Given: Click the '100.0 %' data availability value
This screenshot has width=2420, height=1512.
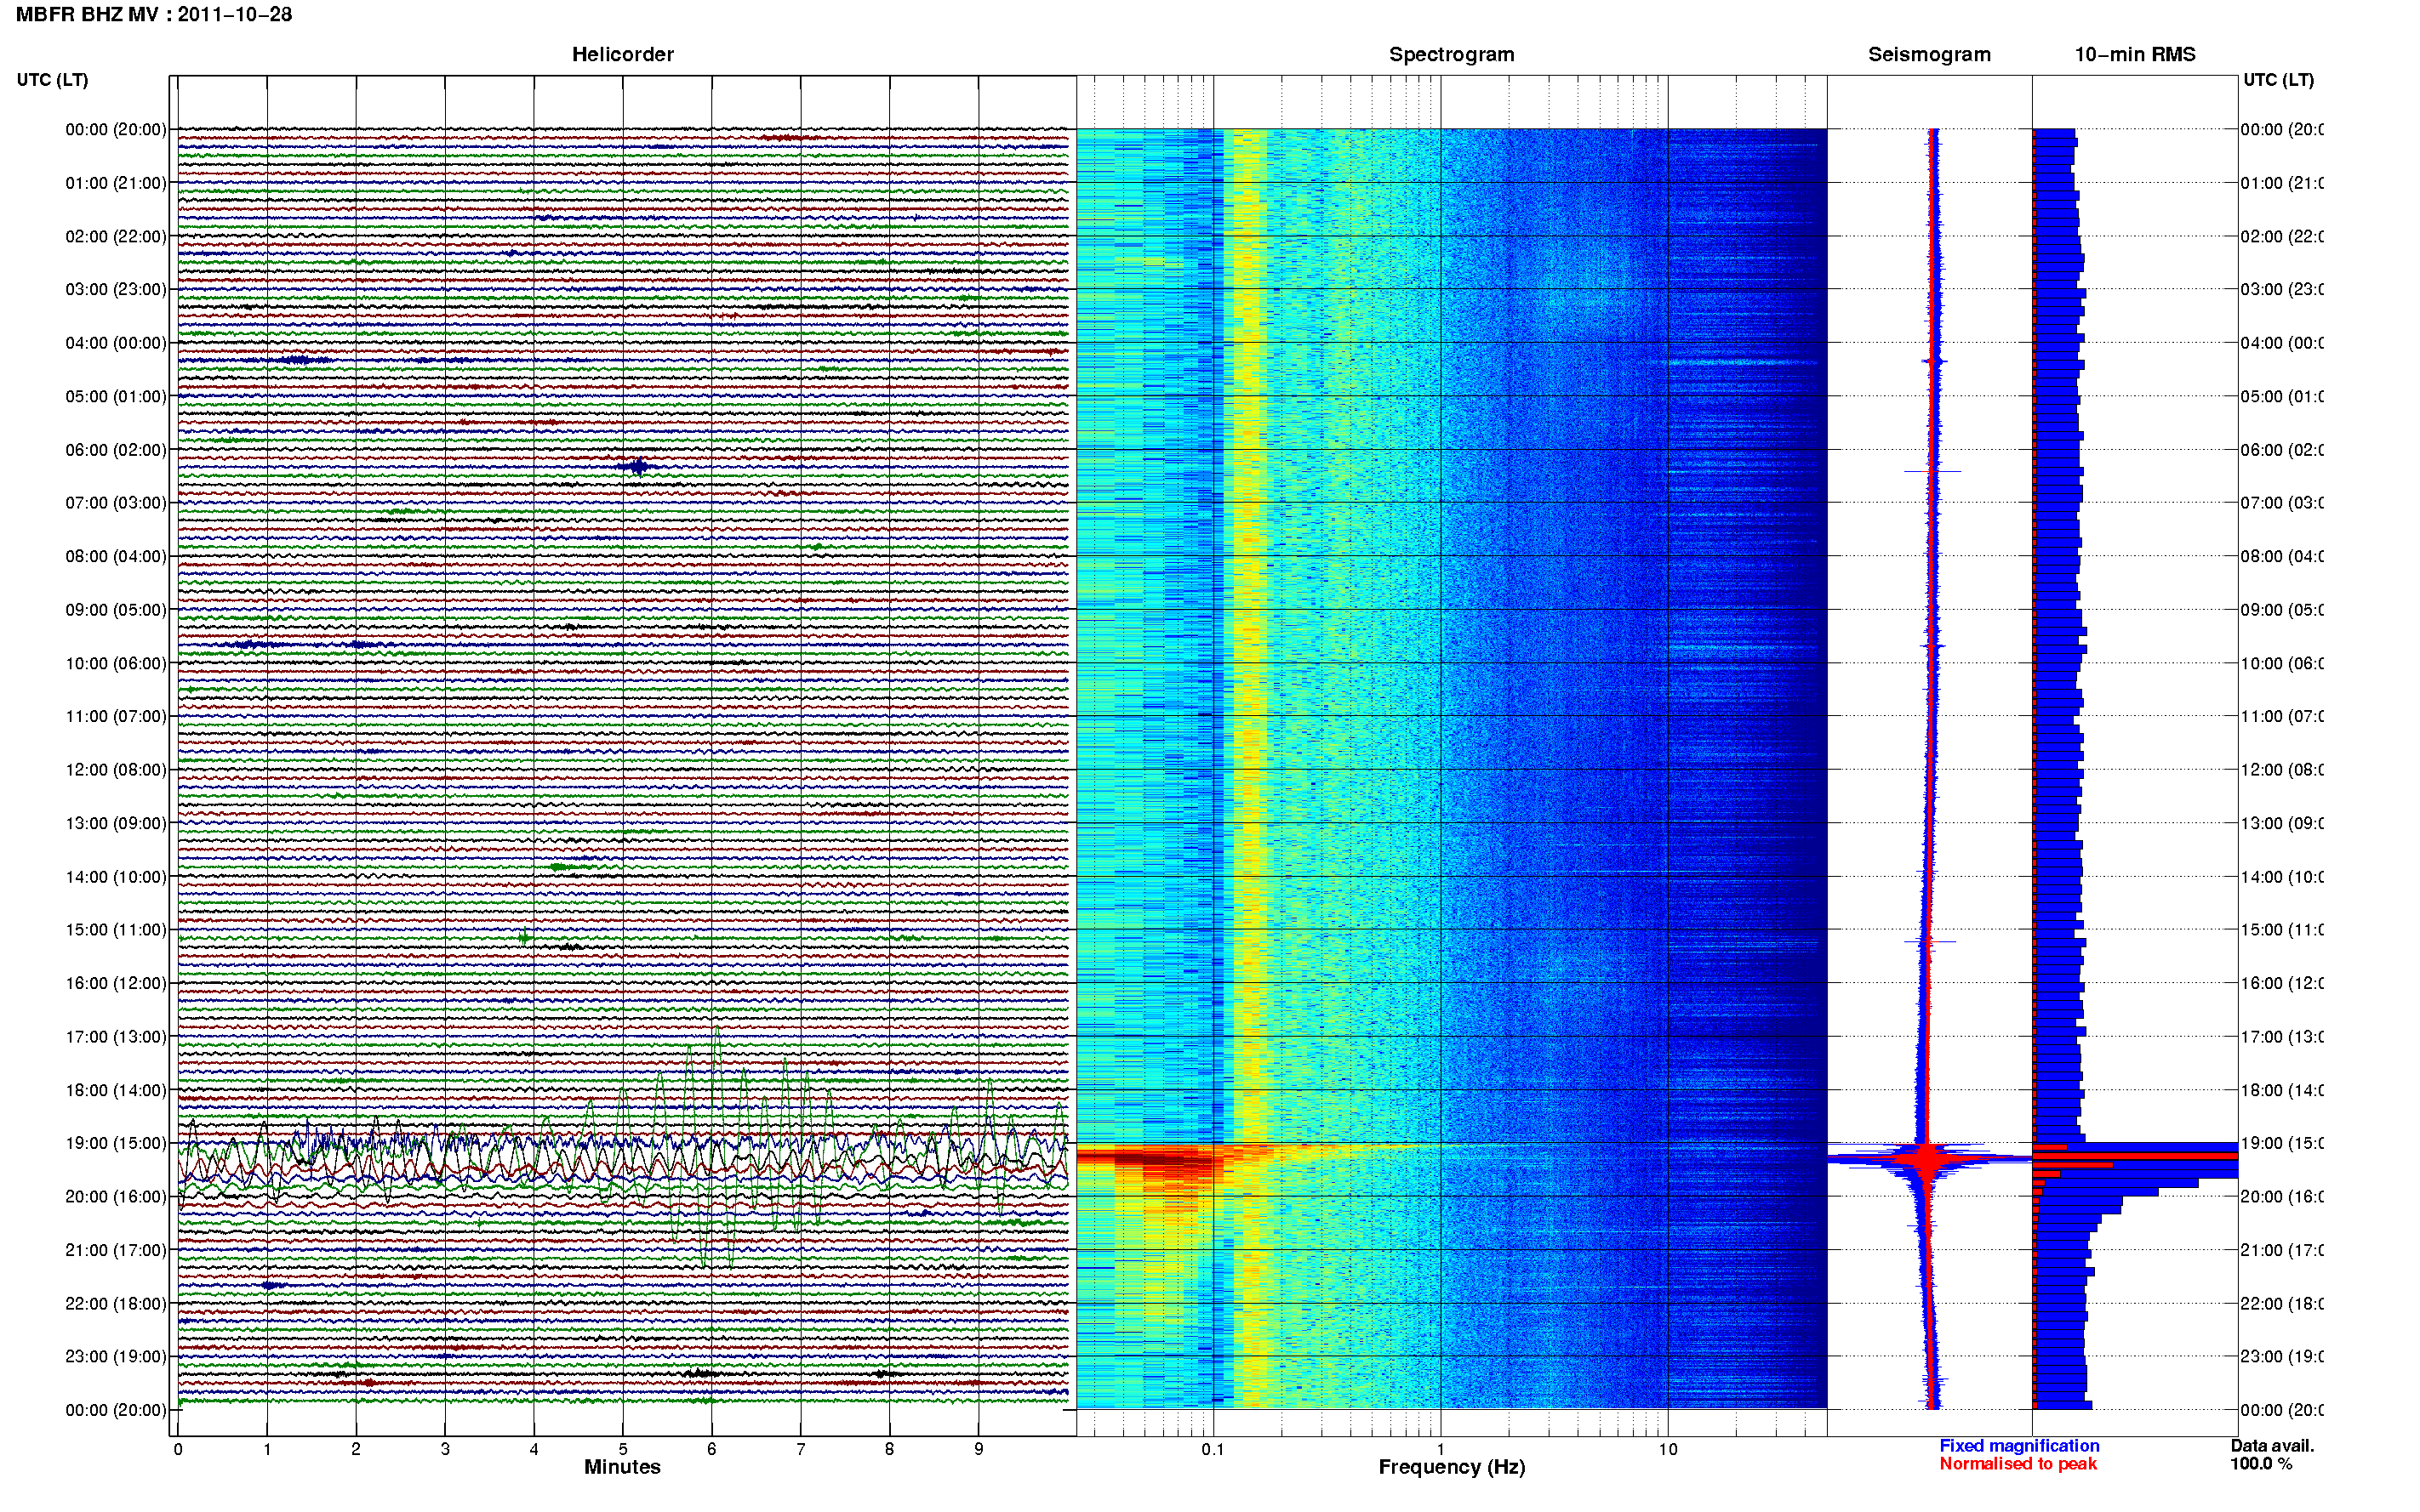Looking at the screenshot, I should [x=2261, y=1464].
